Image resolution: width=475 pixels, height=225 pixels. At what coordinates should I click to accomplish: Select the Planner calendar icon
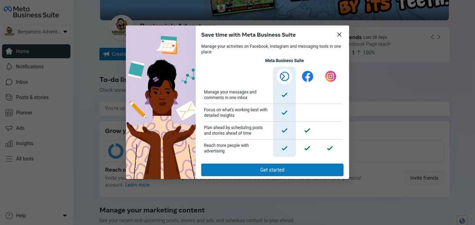click(9, 112)
